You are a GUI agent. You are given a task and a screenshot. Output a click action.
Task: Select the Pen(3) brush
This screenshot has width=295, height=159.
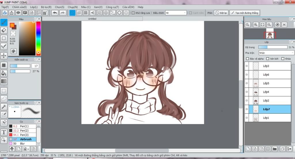(x=22, y=135)
